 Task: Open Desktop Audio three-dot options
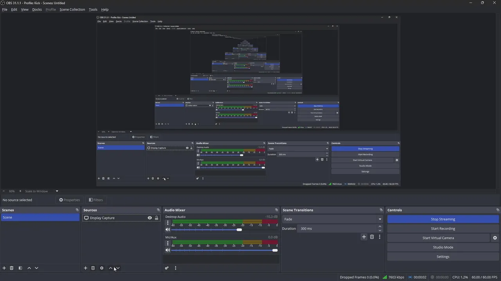click(168, 223)
